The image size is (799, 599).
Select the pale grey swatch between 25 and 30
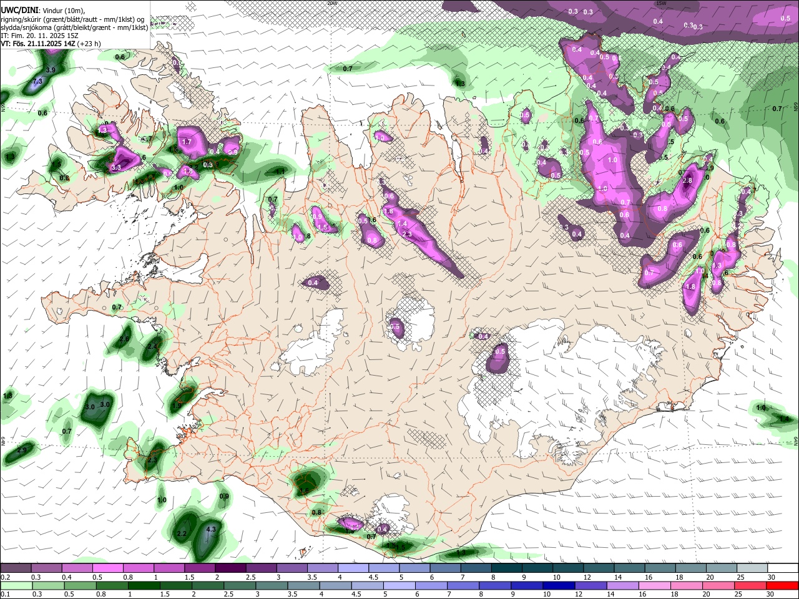pyautogui.click(x=752, y=568)
